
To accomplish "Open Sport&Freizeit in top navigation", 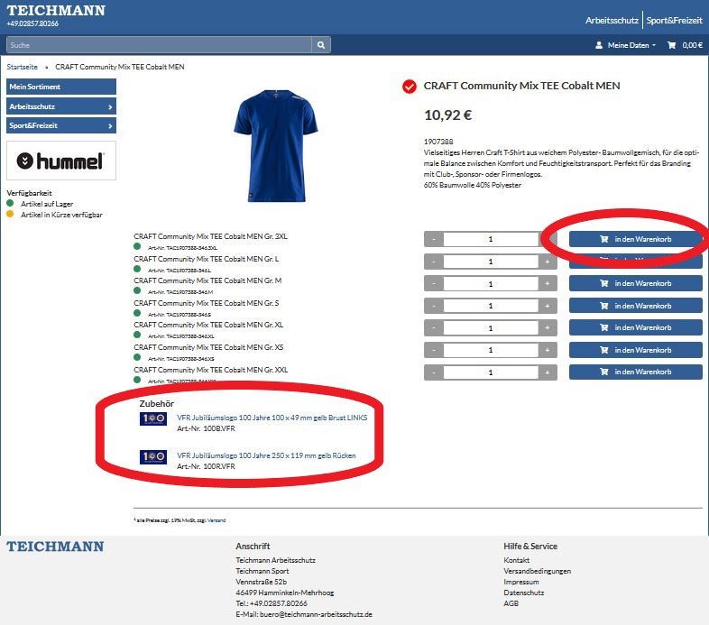I will 674,20.
